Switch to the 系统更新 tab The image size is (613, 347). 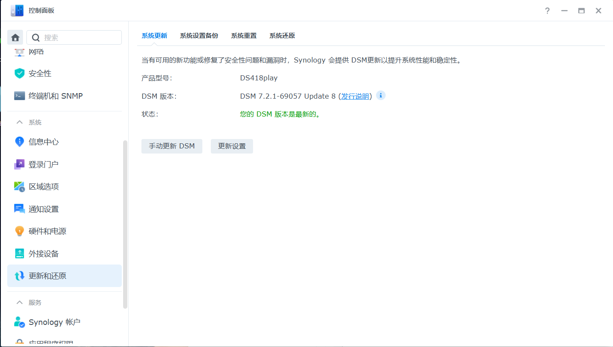pos(154,36)
